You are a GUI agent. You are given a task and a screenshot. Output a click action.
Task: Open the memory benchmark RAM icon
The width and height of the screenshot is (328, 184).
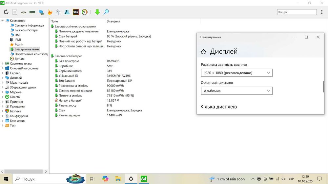click(x=32, y=12)
